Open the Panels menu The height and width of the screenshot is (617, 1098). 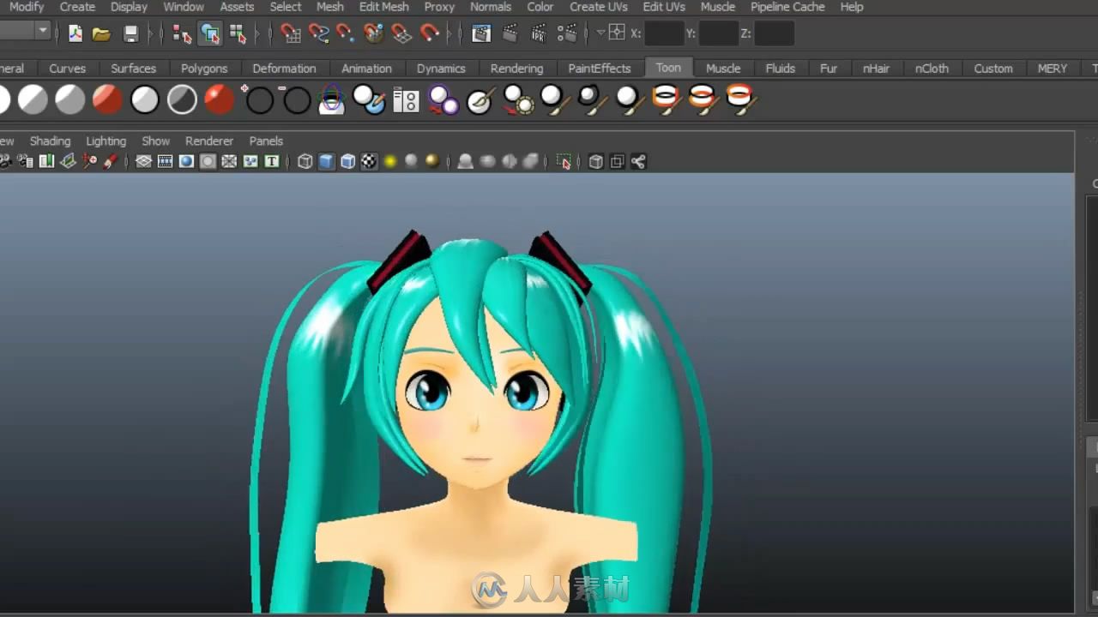(x=266, y=141)
